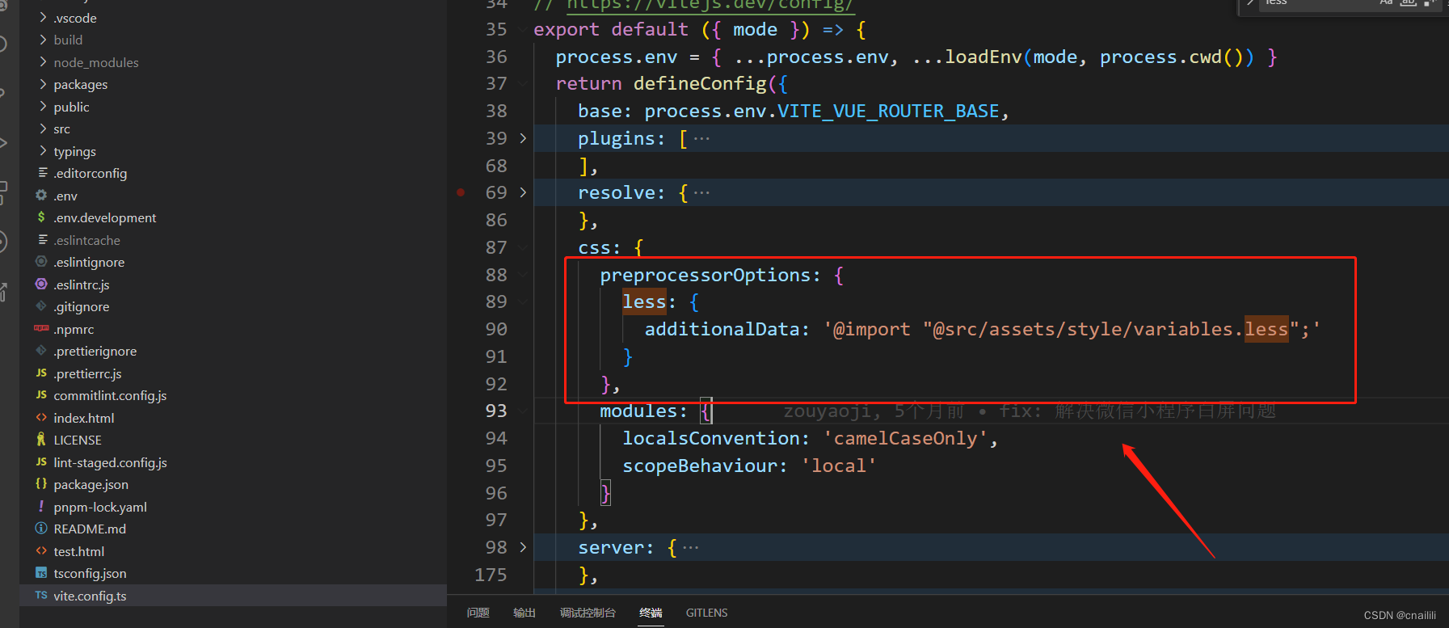The width and height of the screenshot is (1449, 628).
Task: Click the ribbon icon of LICENSE file
Action: (x=41, y=440)
